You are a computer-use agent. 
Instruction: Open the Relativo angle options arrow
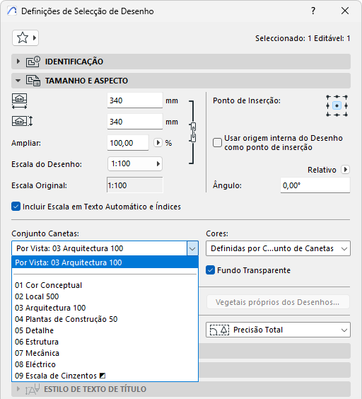click(346, 170)
